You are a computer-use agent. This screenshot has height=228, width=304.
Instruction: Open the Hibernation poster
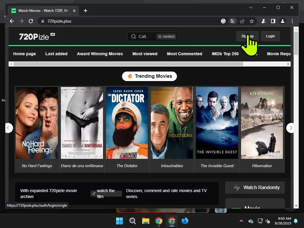(262, 123)
